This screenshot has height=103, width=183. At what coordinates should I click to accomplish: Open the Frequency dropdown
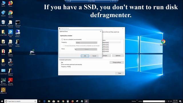86,43
